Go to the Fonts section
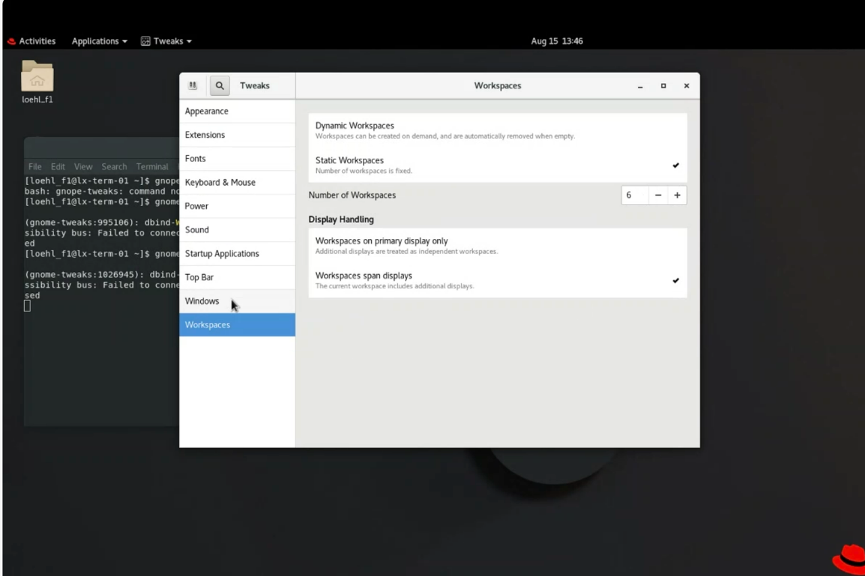This screenshot has height=576, width=865. [237, 159]
